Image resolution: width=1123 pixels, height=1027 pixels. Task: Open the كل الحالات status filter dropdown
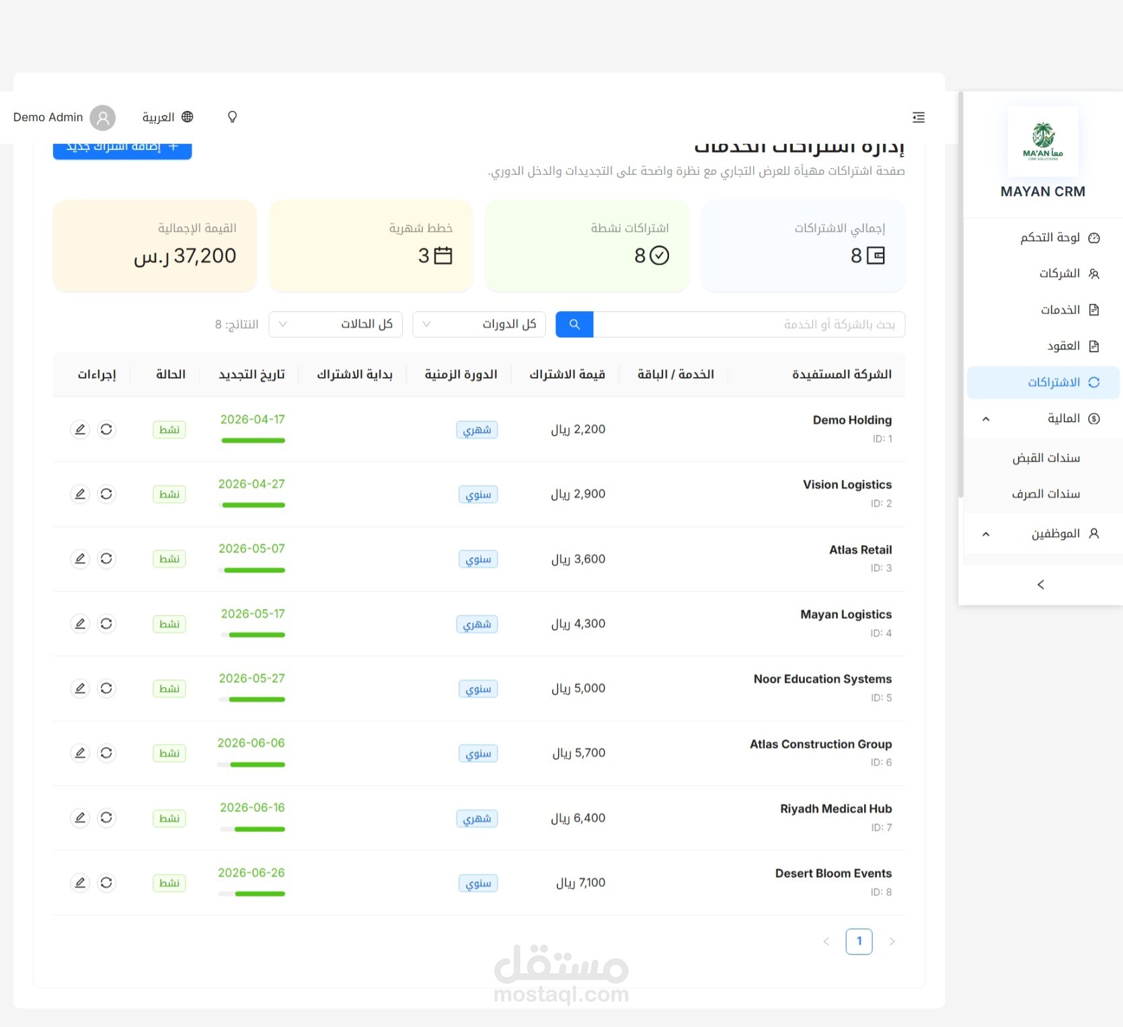(336, 324)
